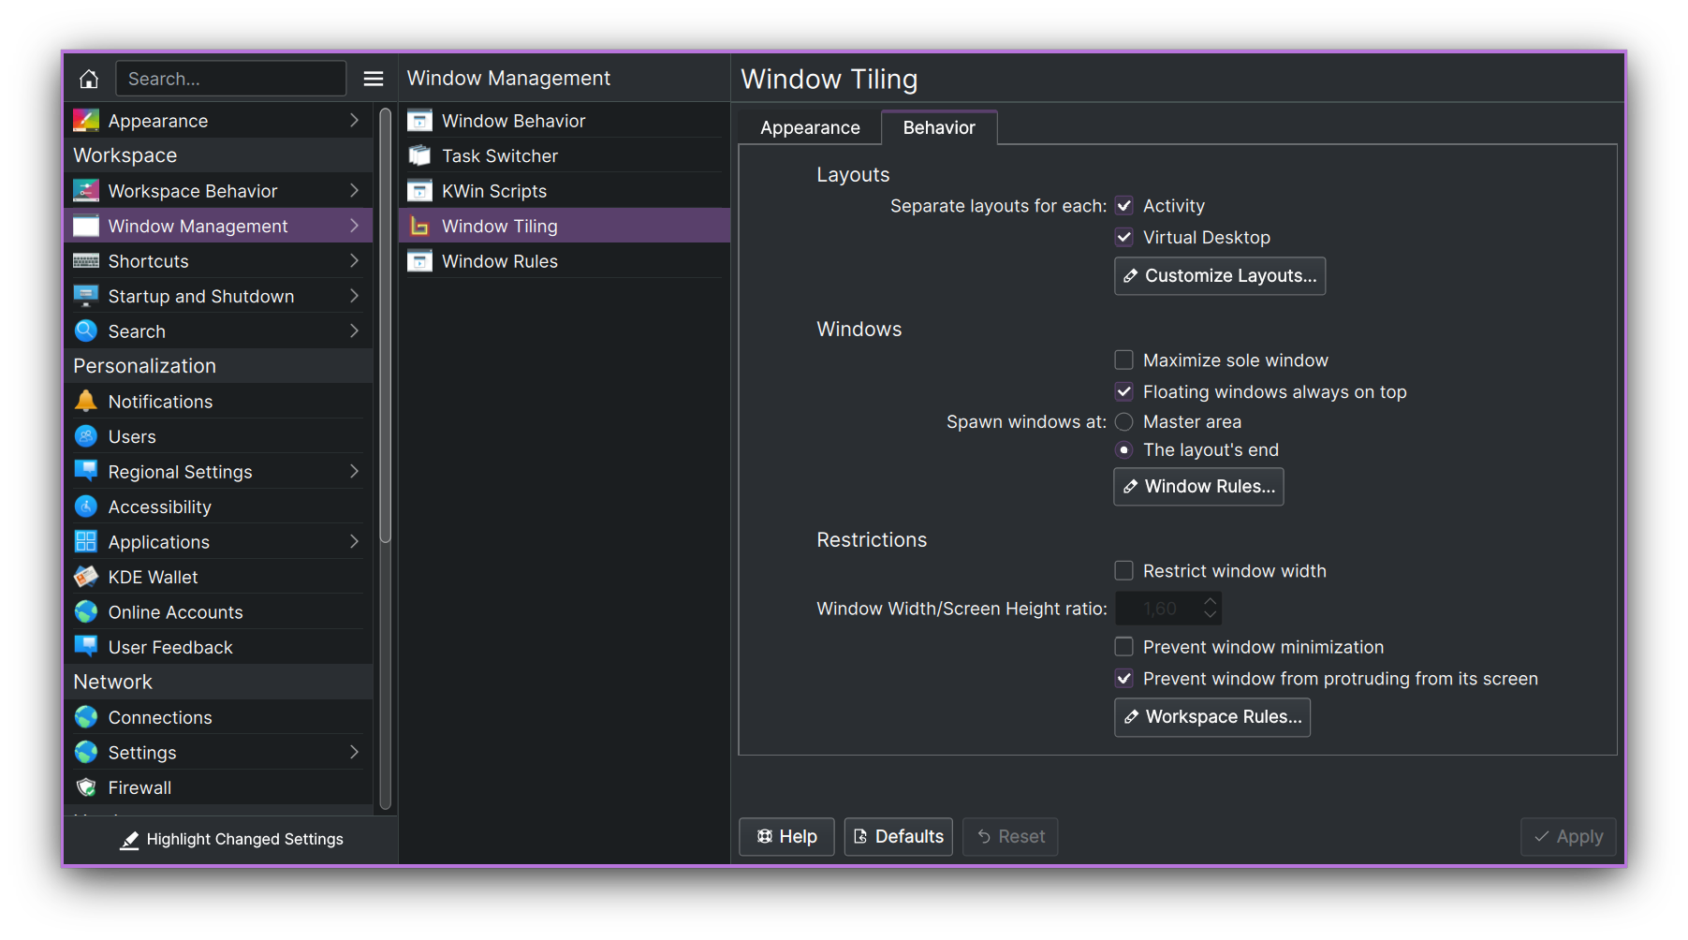Click the Window Rules... button
This screenshot has width=1688, height=940.
(x=1198, y=487)
